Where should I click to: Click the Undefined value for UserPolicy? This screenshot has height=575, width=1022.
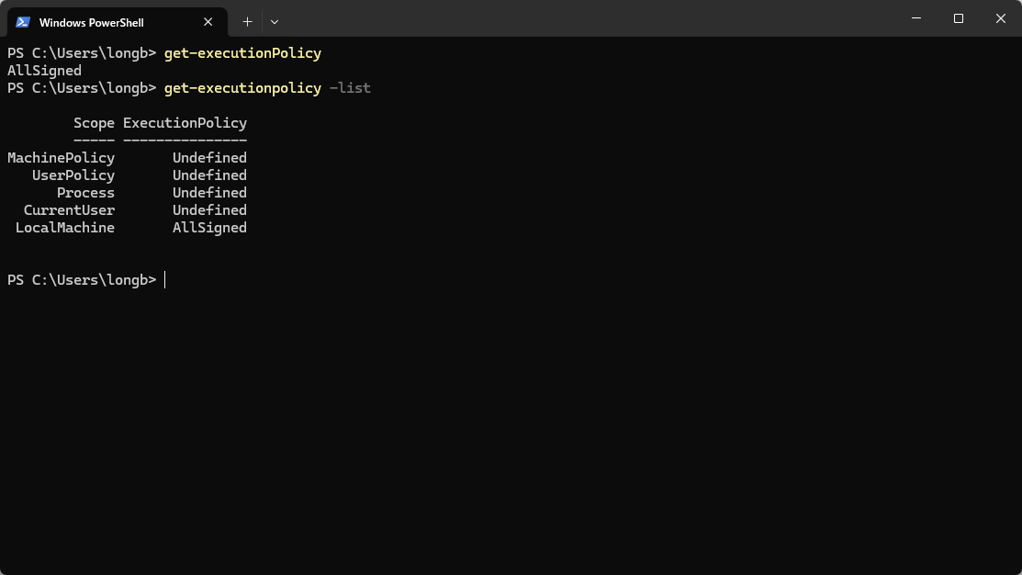coord(210,175)
